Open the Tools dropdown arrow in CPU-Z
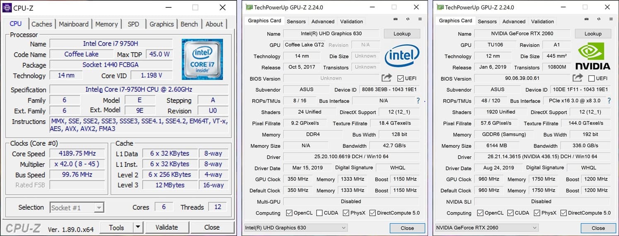The height and width of the screenshot is (236, 619). (138, 227)
